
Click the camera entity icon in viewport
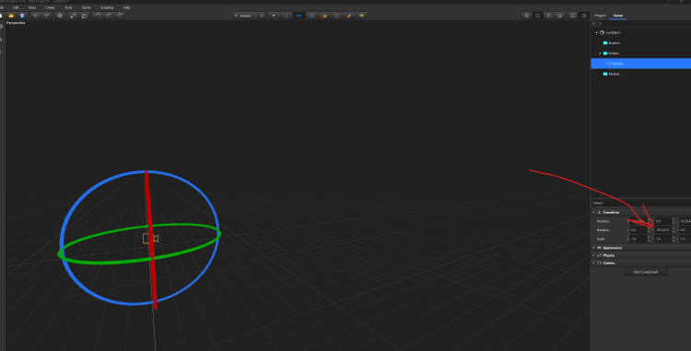[150, 239]
